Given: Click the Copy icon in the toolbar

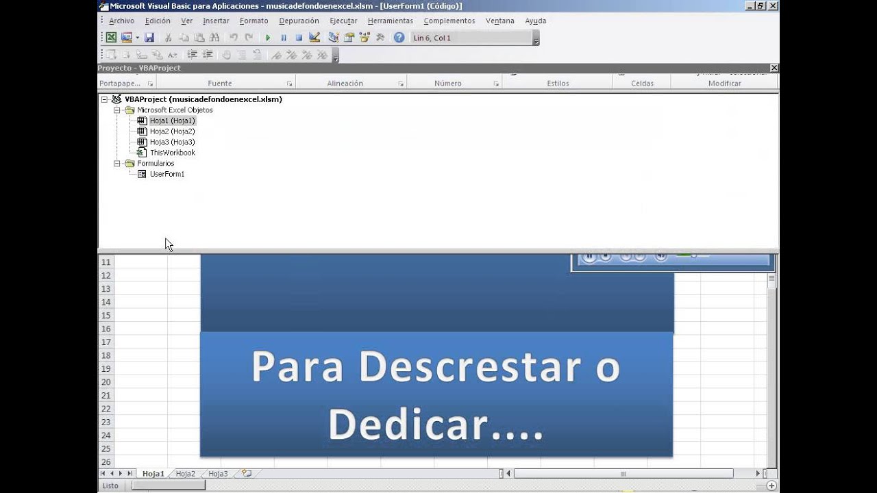Looking at the screenshot, I should click(x=184, y=38).
